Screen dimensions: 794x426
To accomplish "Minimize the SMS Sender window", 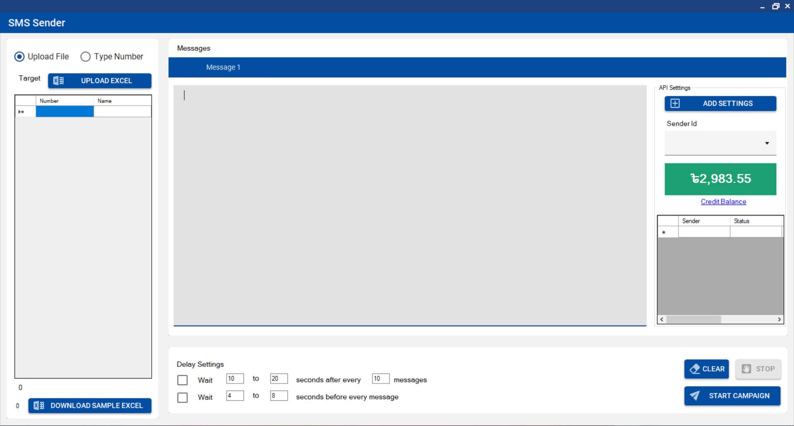I will point(762,7).
